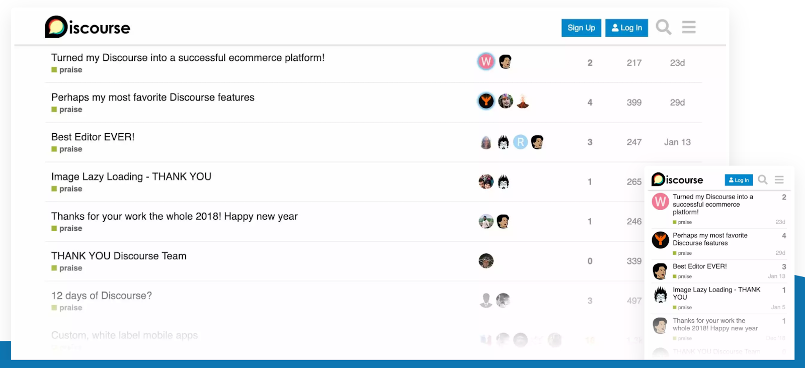Click pink W avatar on ecommerce topic row

[486, 61]
